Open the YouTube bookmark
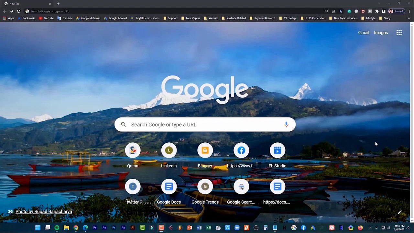This screenshot has height=233, width=414. coord(46,18)
